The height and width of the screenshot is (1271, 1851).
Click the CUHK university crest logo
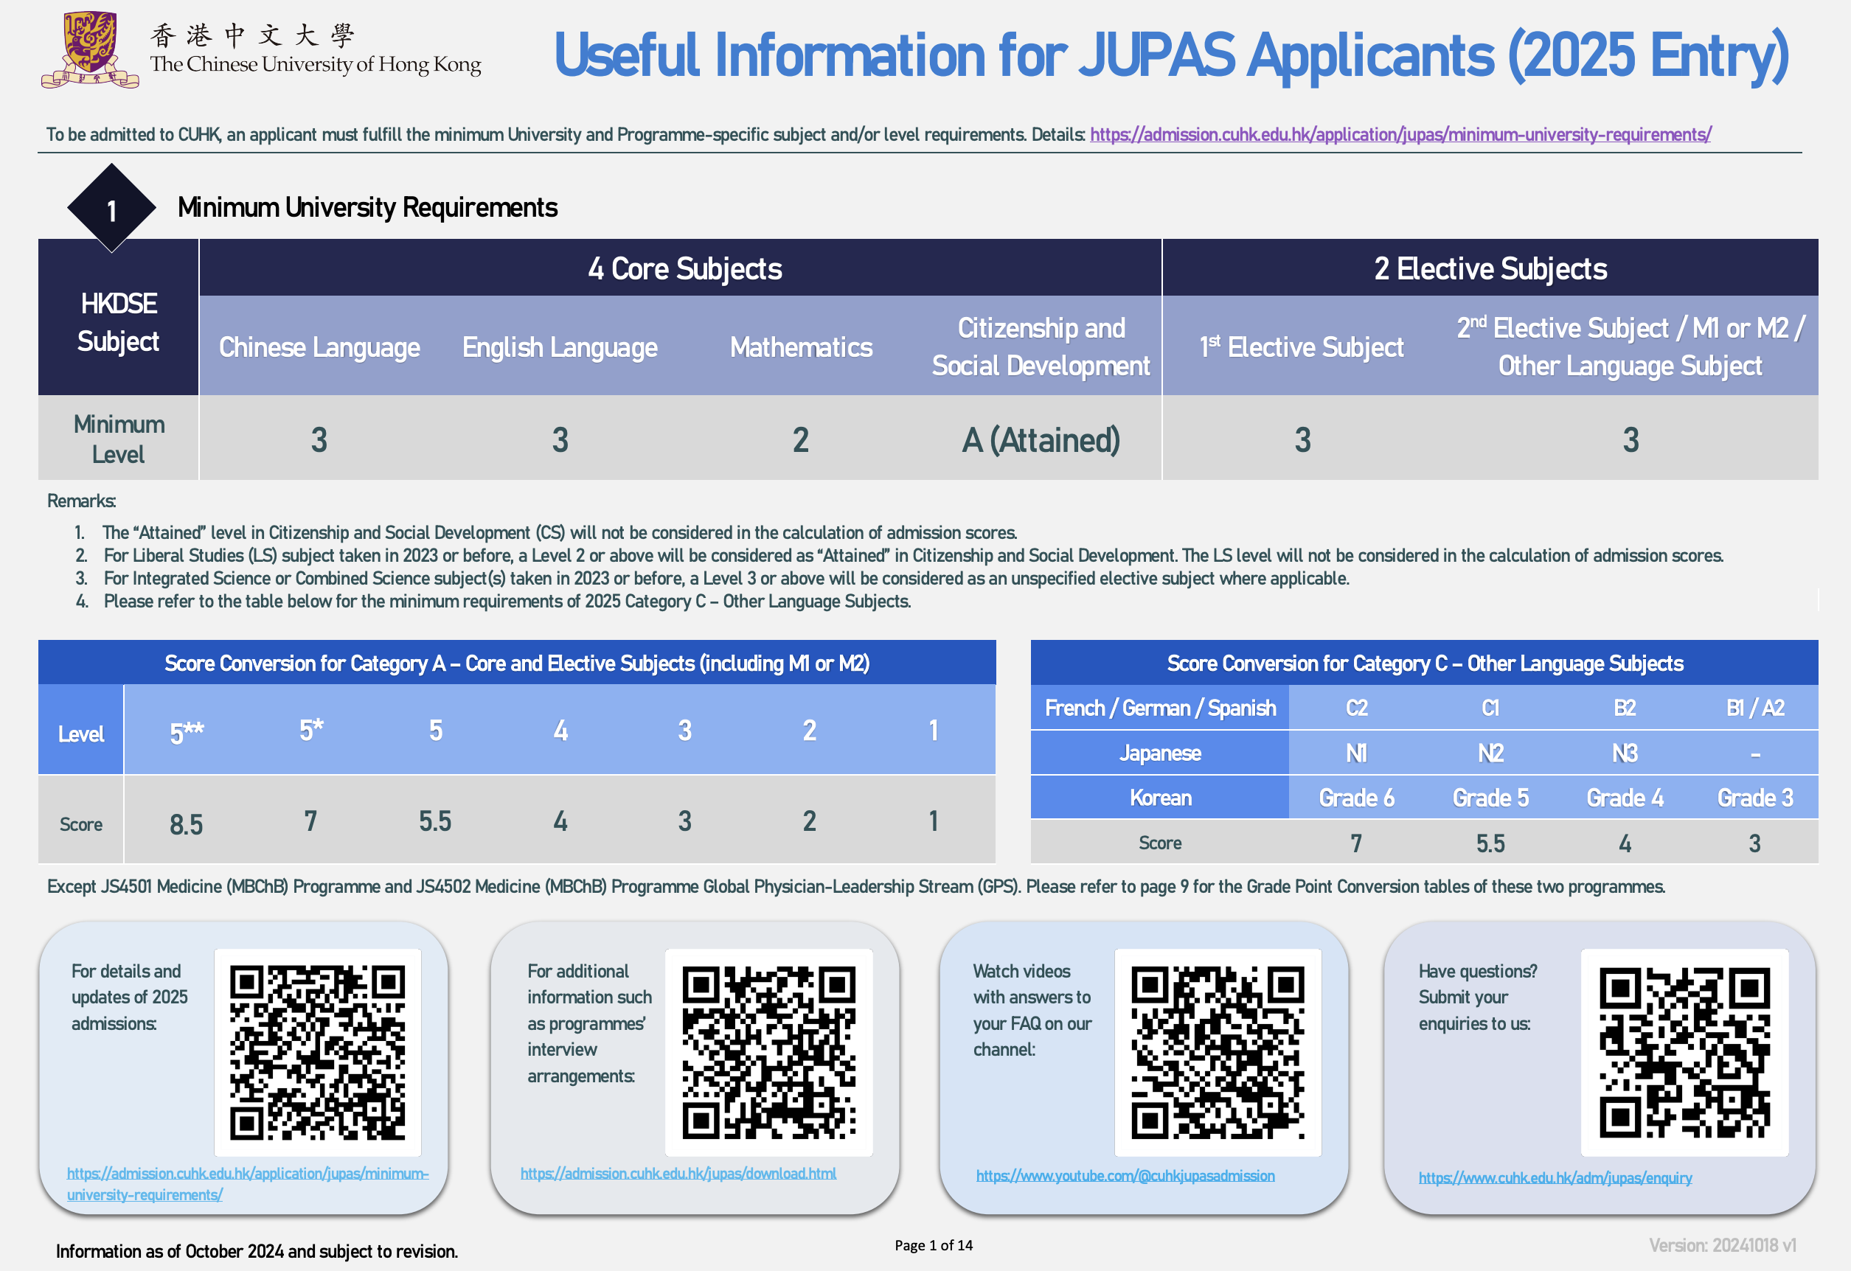click(90, 49)
